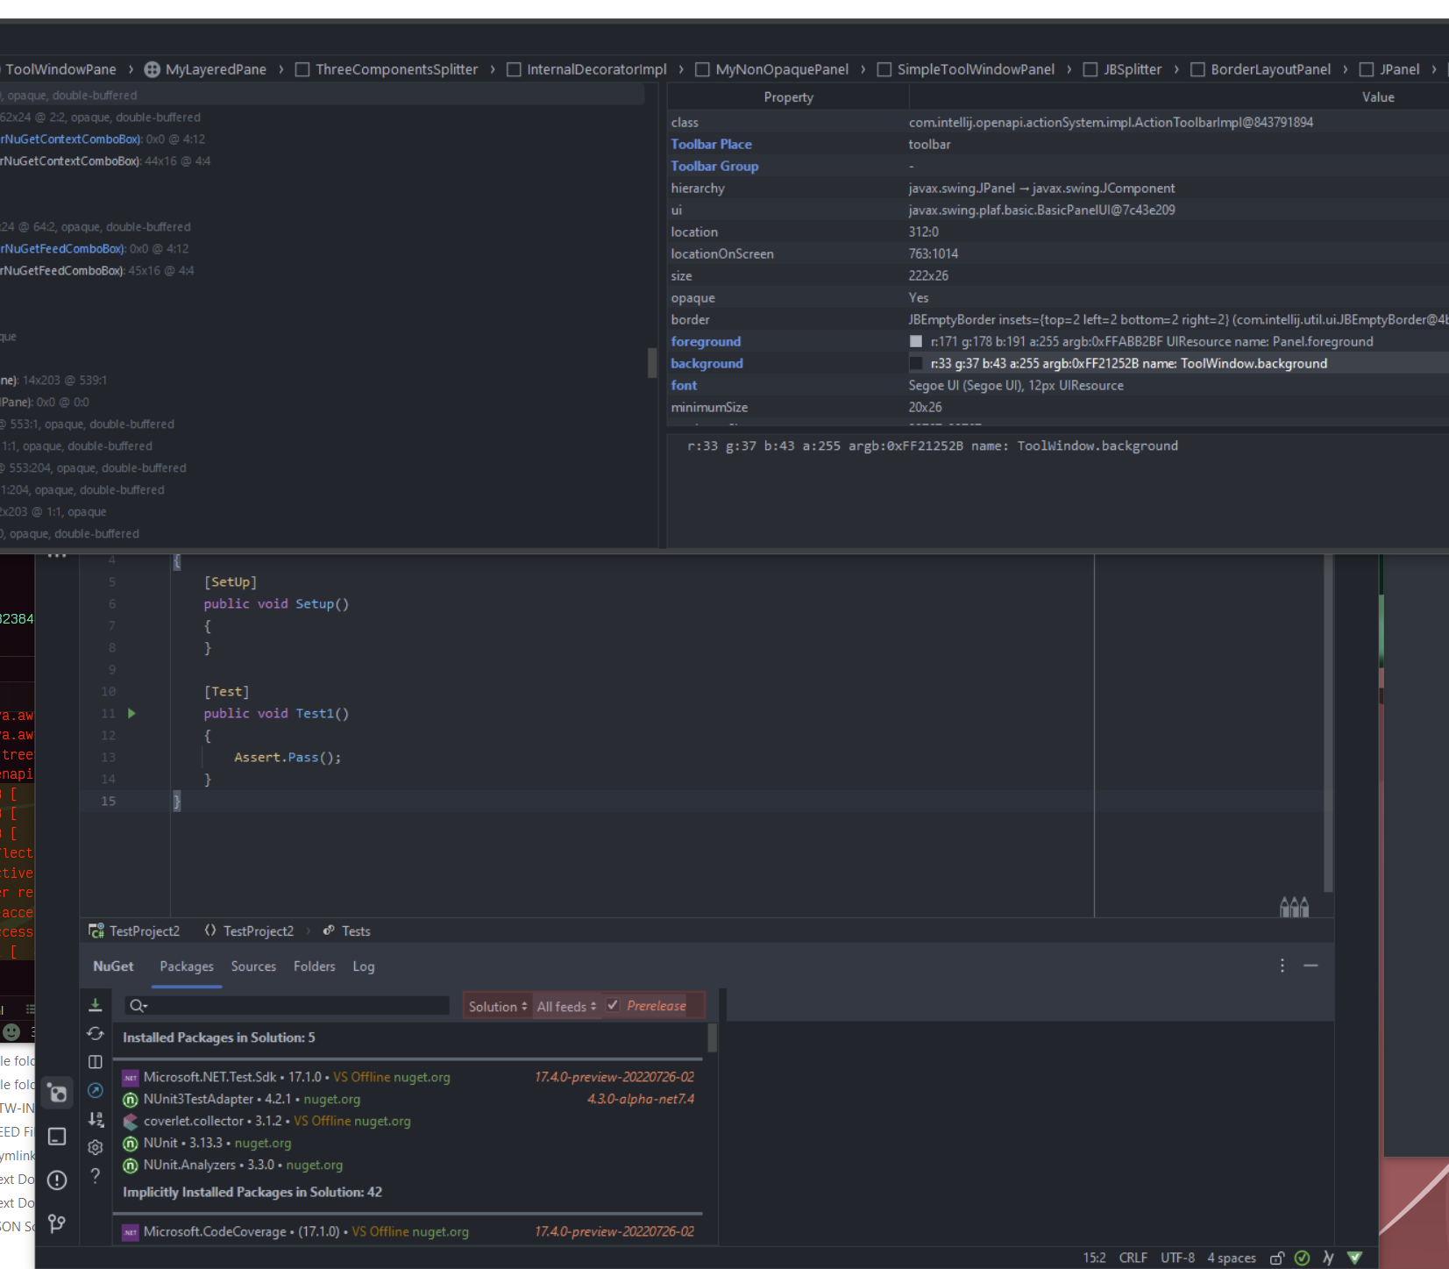Hide the NuGet tool window with minimize dash
1449x1269 pixels.
pyautogui.click(x=1310, y=966)
